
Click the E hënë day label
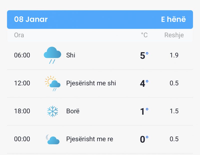tap(173, 19)
